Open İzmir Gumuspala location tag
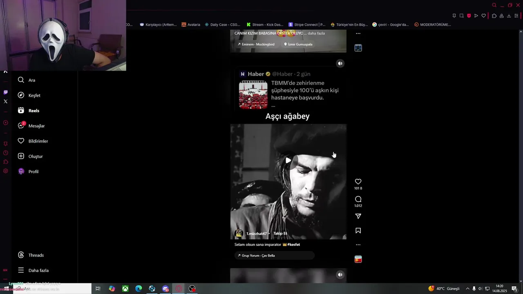The width and height of the screenshot is (523, 294). (298, 44)
